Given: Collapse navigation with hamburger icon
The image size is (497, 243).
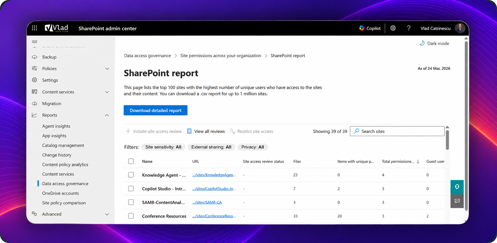Looking at the screenshot, I should (x=35, y=42).
